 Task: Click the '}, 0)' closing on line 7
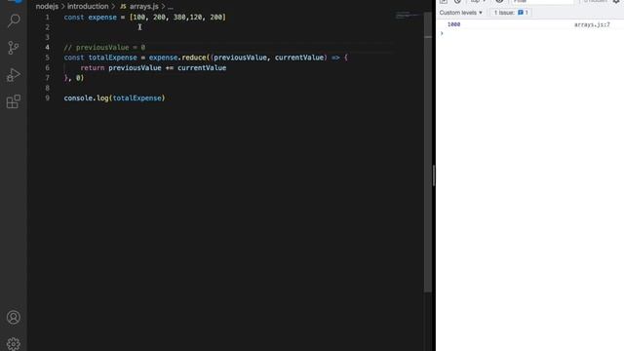pos(74,78)
